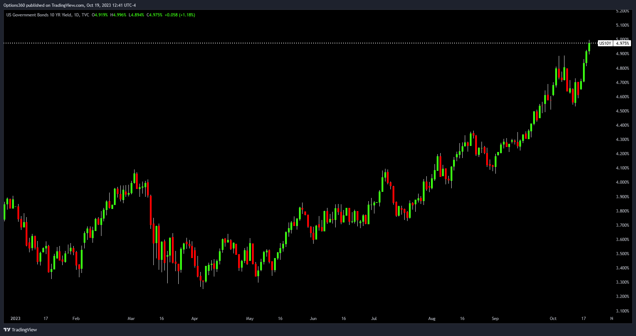This screenshot has width=636, height=336.
Task: Click the low value L4.894%
Action: 136,15
